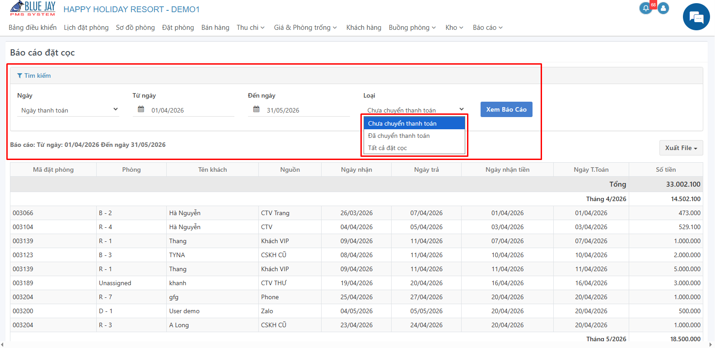Image resolution: width=715 pixels, height=348 pixels.
Task: Click booking code 003189
Action: pyautogui.click(x=23, y=283)
